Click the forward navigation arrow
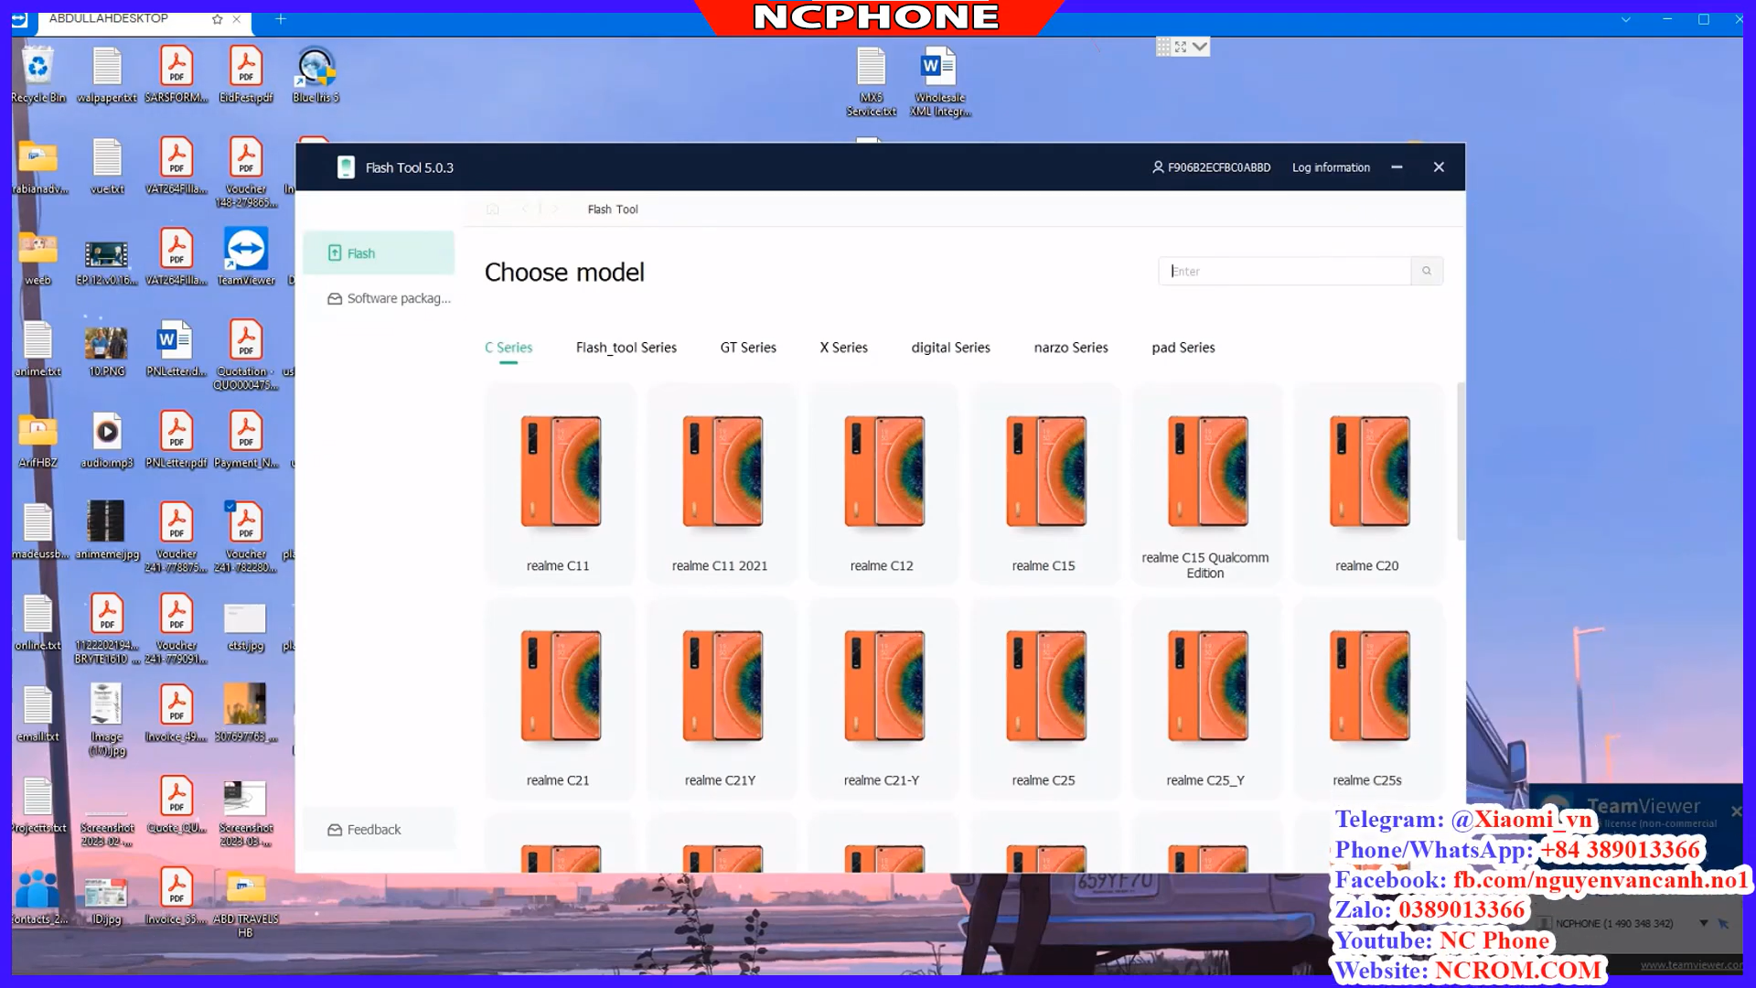The image size is (1756, 988). [x=554, y=209]
